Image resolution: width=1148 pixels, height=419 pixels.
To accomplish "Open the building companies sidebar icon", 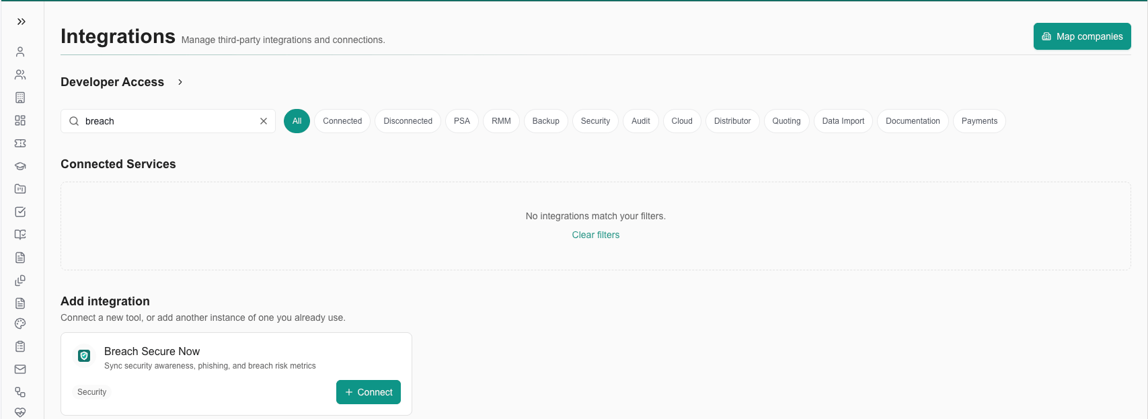I will [20, 98].
